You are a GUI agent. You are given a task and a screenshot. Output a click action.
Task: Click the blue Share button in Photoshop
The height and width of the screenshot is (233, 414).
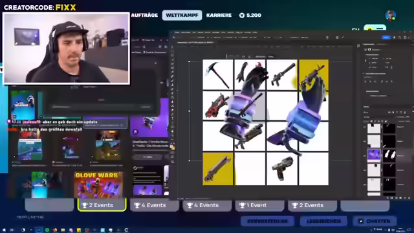[x=386, y=38]
